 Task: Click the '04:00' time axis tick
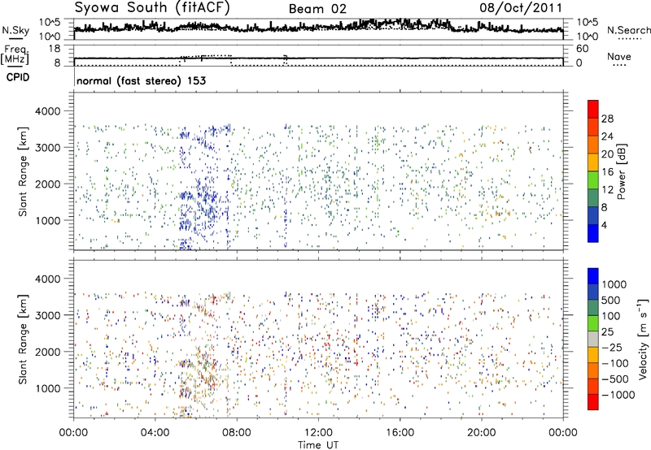pos(155,433)
